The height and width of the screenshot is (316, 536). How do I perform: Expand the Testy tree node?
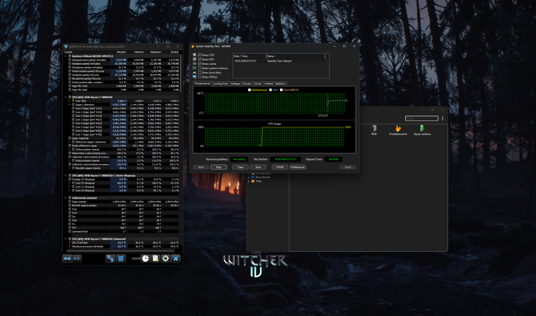pos(249,182)
